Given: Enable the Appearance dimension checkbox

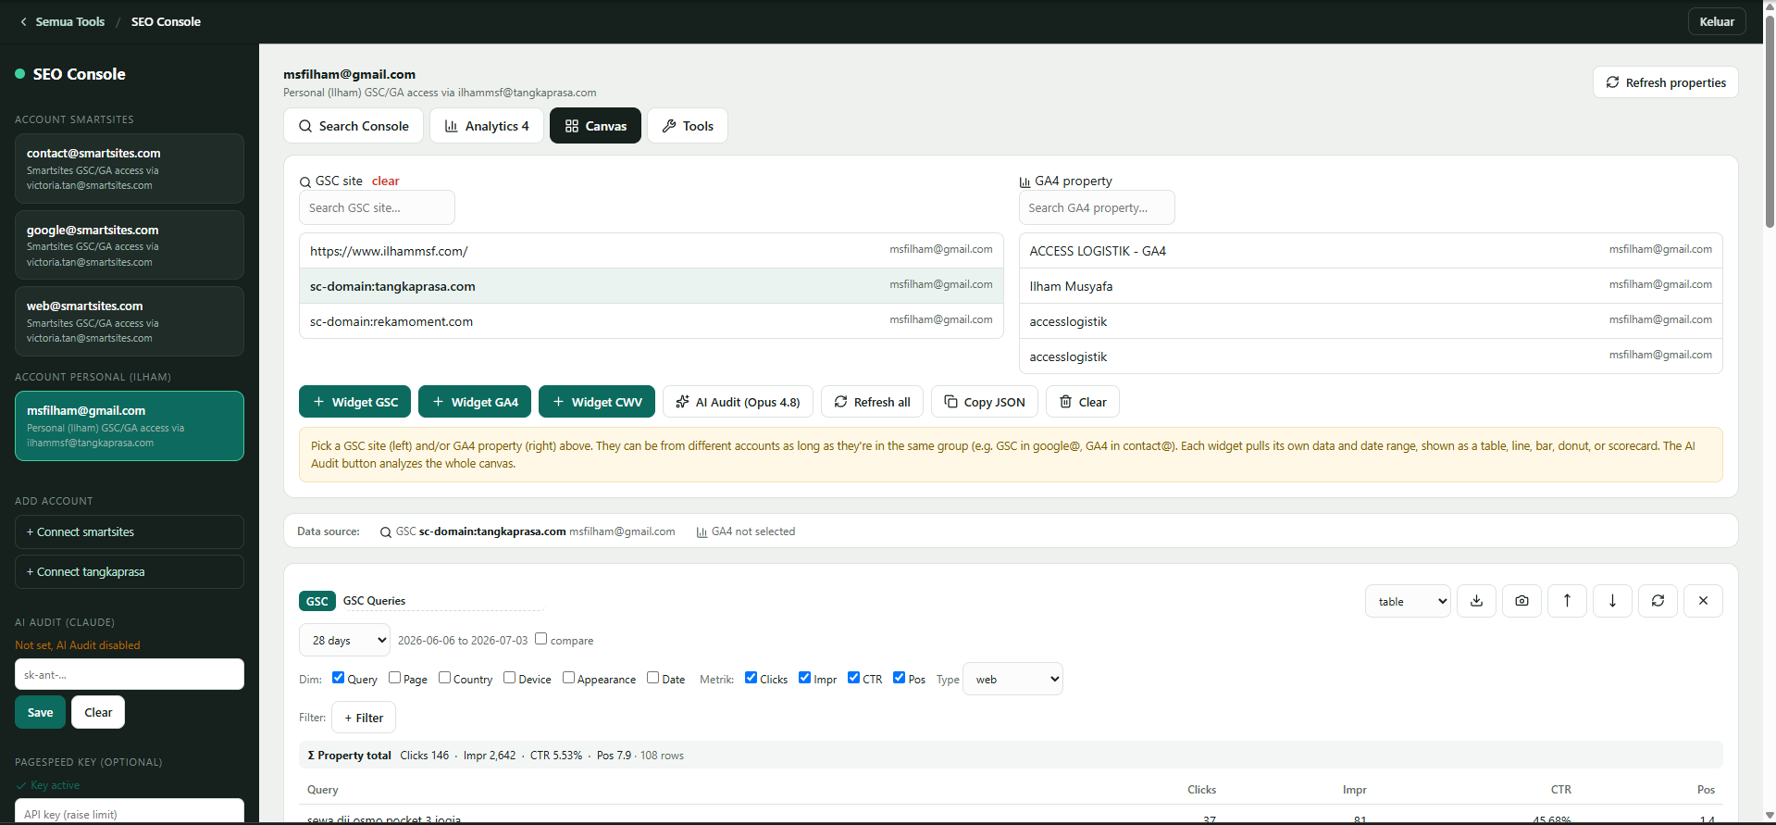Looking at the screenshot, I should click(569, 678).
